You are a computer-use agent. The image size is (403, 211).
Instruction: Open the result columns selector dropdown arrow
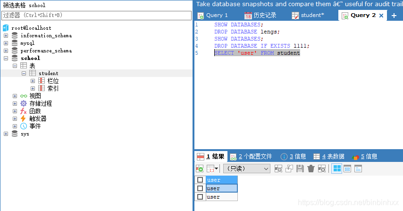tap(217, 169)
